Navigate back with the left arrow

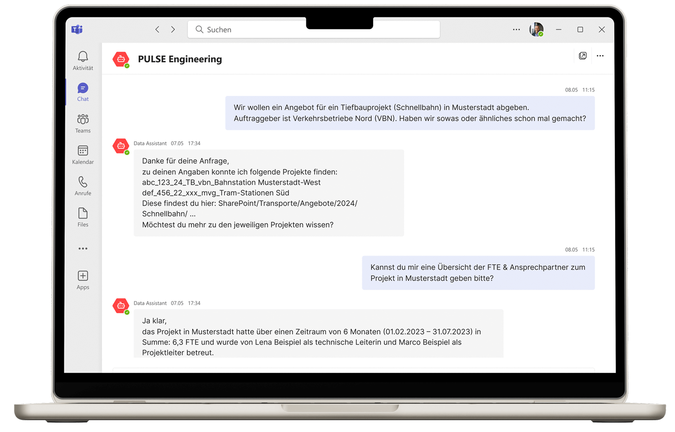[157, 29]
